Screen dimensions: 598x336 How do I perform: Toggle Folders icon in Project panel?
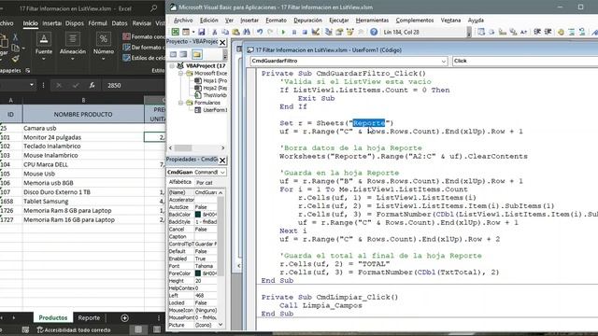tap(197, 54)
